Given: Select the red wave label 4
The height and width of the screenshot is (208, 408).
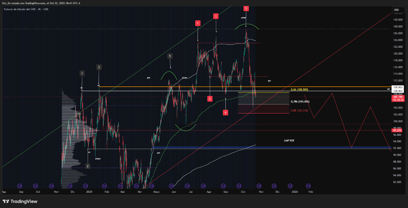Looking at the screenshot, I should pyautogui.click(x=225, y=112).
